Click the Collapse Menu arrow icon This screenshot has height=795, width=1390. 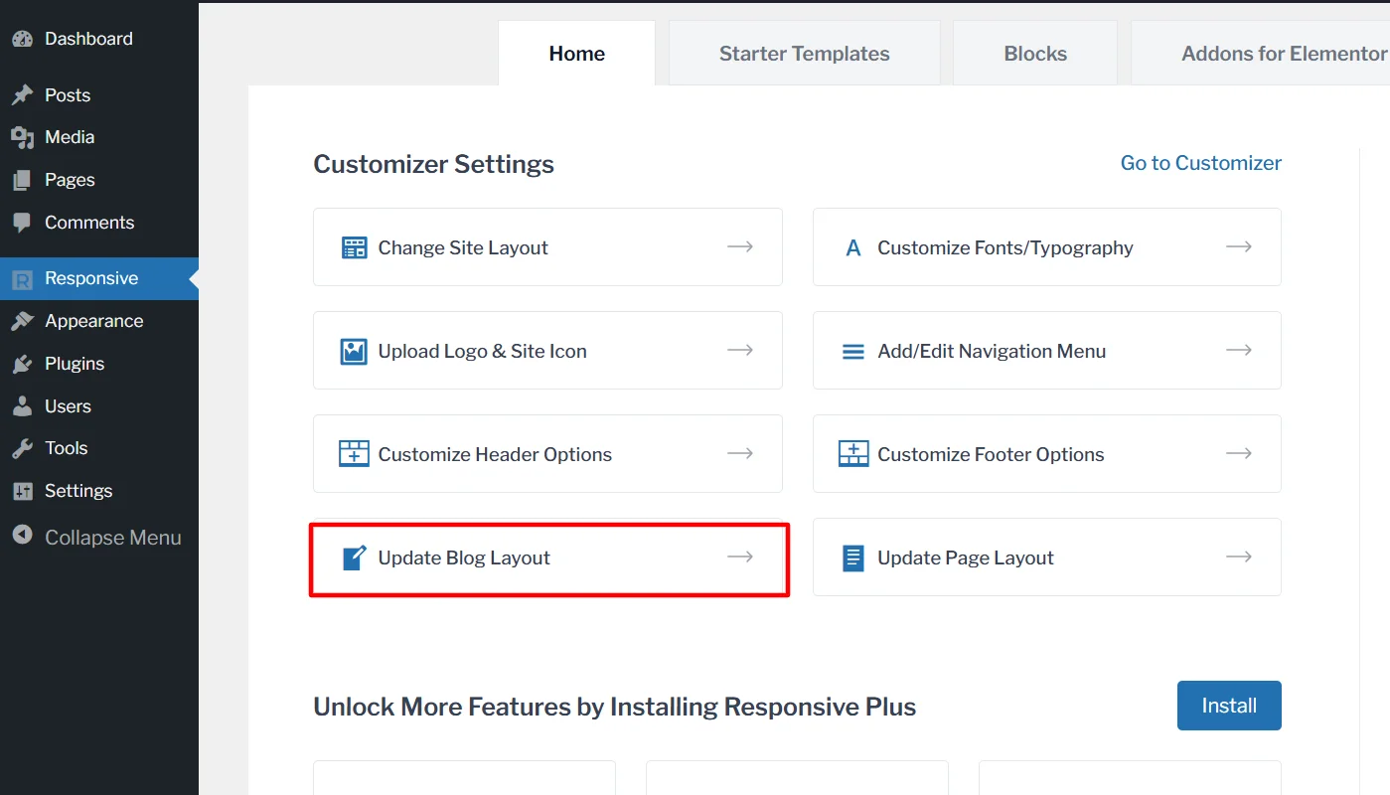click(22, 536)
